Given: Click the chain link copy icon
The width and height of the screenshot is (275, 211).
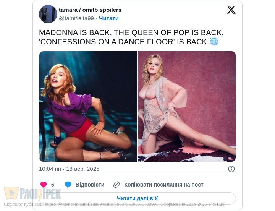Looking at the screenshot, I should point(116,185).
